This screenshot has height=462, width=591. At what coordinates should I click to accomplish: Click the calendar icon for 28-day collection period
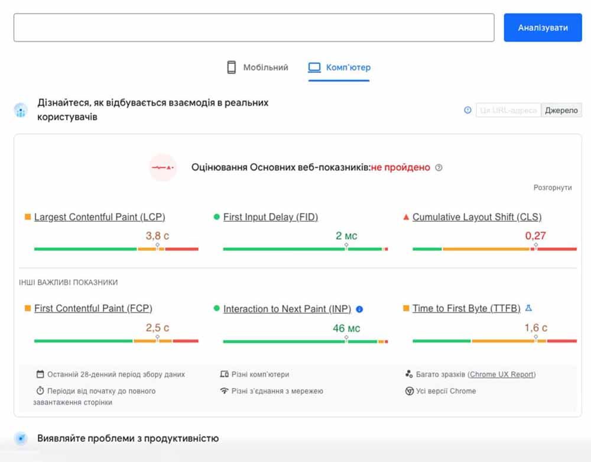(x=40, y=374)
